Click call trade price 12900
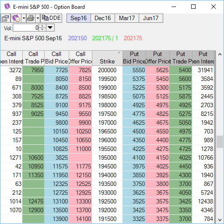 point(33,210)
